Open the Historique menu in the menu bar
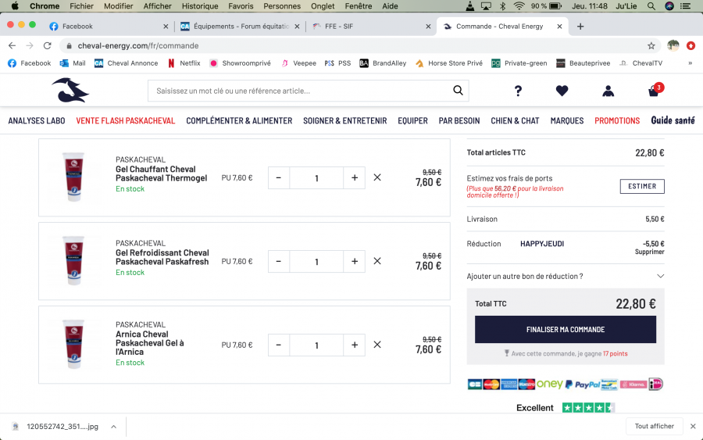 [200, 6]
